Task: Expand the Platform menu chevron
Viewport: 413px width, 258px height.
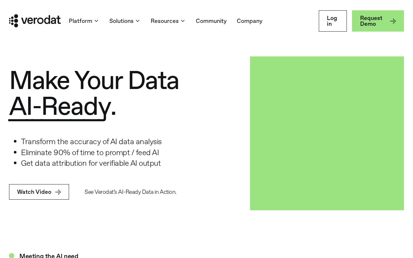Action: click(x=96, y=21)
